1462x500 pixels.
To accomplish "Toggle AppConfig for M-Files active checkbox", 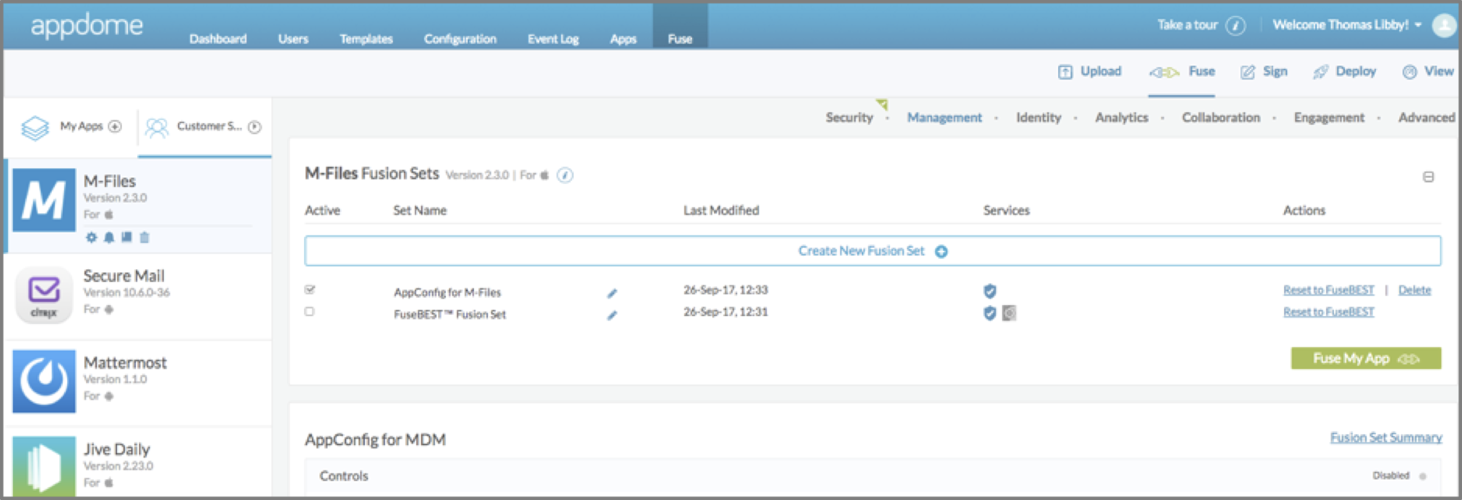I will coord(310,290).
